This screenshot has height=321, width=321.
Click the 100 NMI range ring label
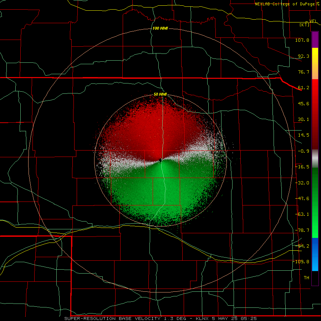click(160, 28)
